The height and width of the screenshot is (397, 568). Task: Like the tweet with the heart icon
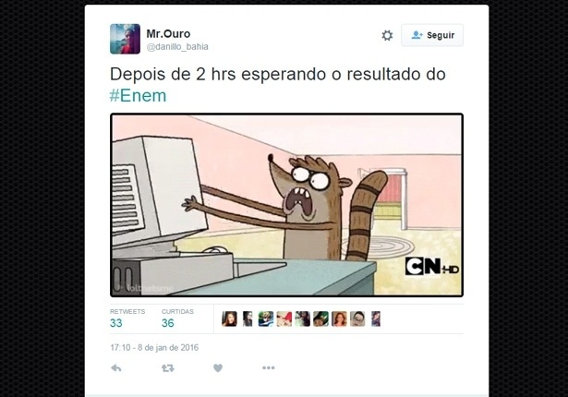click(x=218, y=368)
